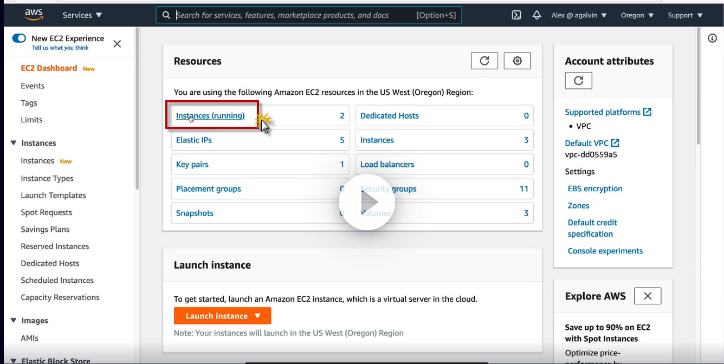Open AMIs in the sidebar
Screen dimensions: 724x364
(x=29, y=338)
